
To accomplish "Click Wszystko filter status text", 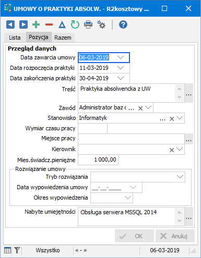I will tap(48, 250).
